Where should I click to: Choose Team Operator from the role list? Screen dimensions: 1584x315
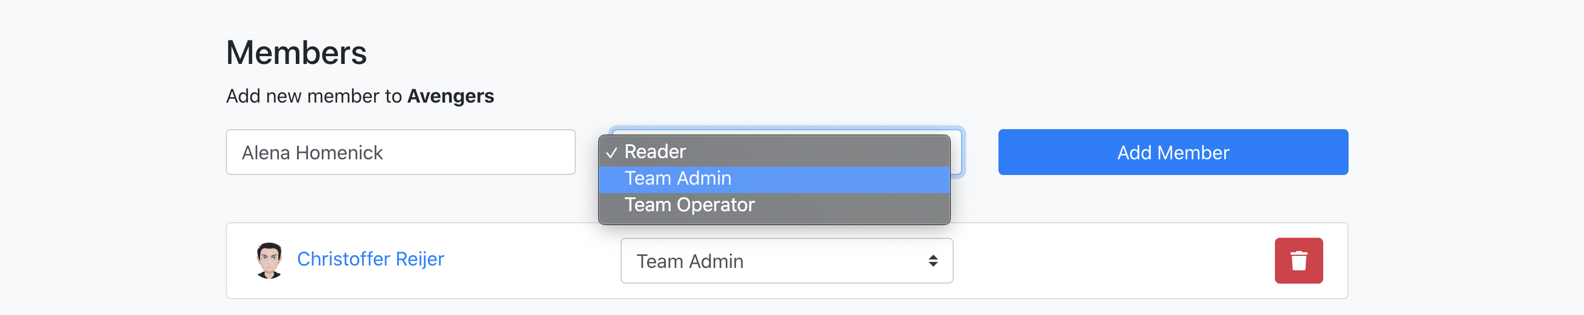689,205
